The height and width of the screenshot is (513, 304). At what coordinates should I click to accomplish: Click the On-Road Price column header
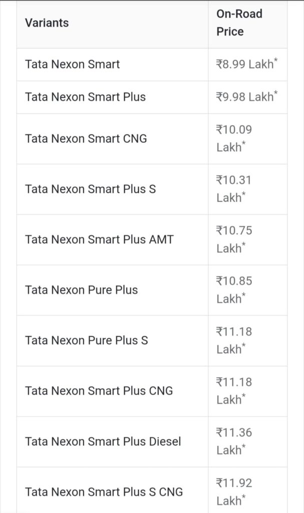[x=239, y=23]
